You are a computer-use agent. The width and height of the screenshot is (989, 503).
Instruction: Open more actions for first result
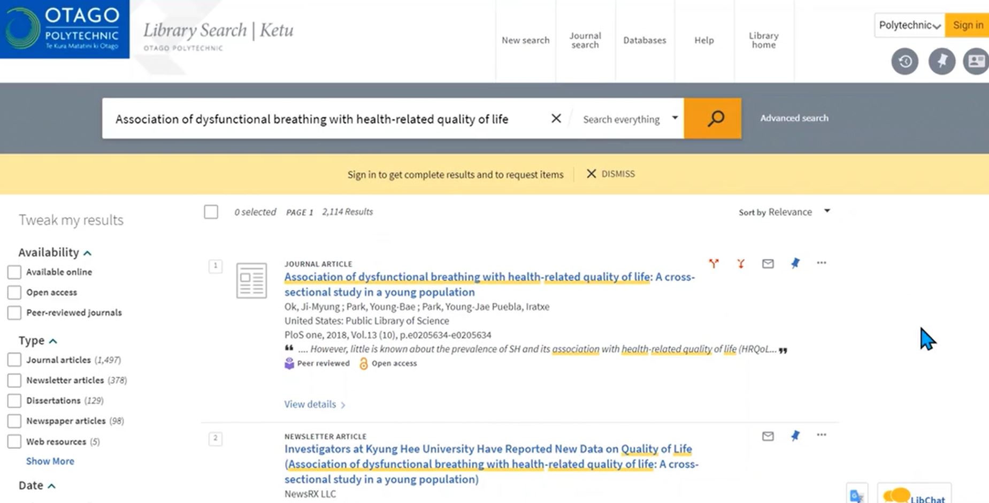pos(822,263)
